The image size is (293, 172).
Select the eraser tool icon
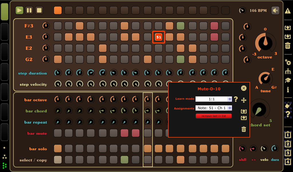(x=288, y=105)
